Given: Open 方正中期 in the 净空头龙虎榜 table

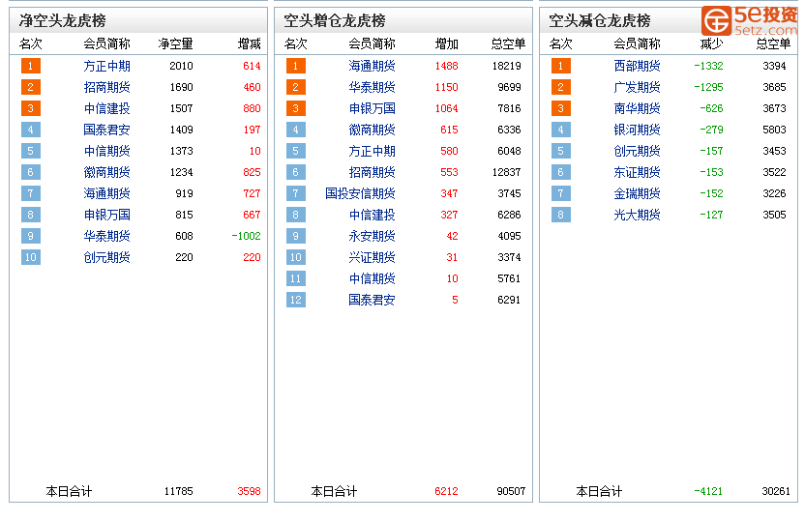Looking at the screenshot, I should 106,66.
